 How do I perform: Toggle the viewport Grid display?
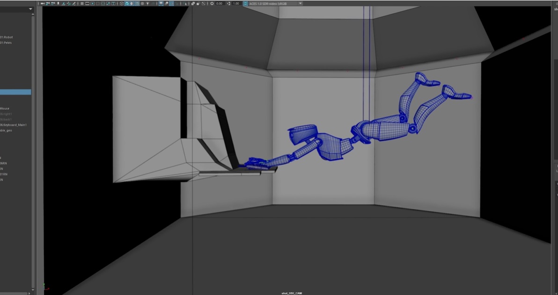click(82, 4)
